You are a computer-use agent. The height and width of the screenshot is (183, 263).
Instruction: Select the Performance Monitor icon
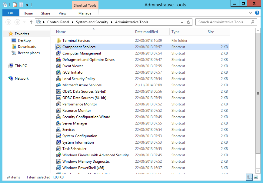point(59,104)
